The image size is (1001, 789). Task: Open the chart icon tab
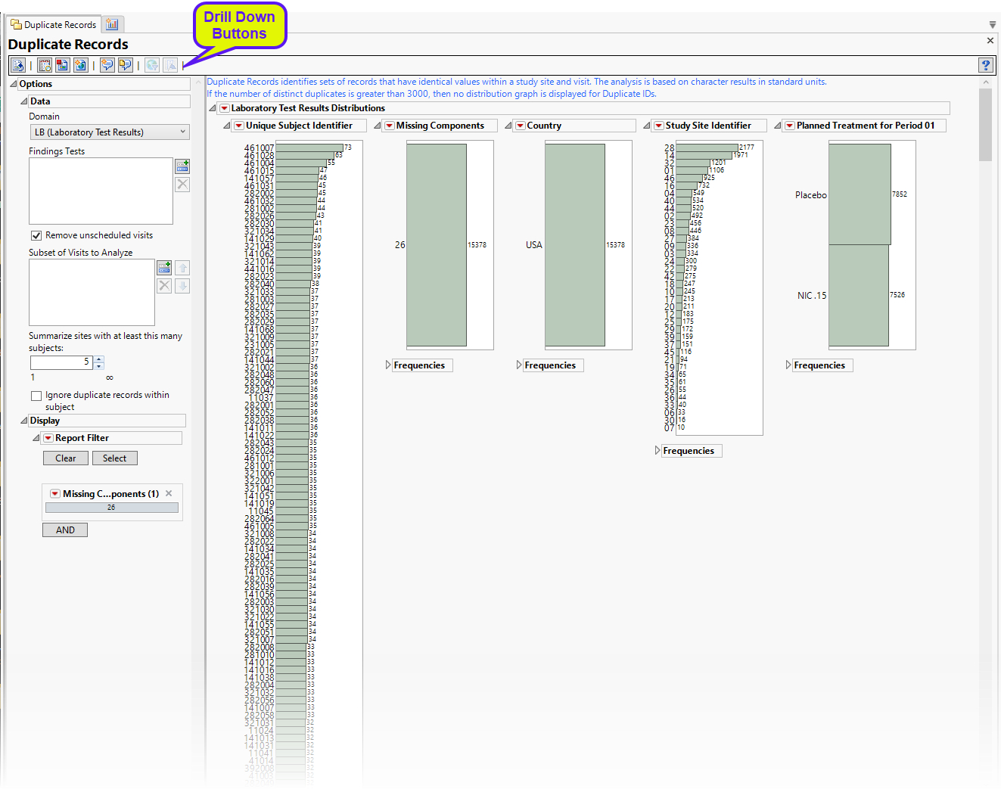tap(112, 24)
